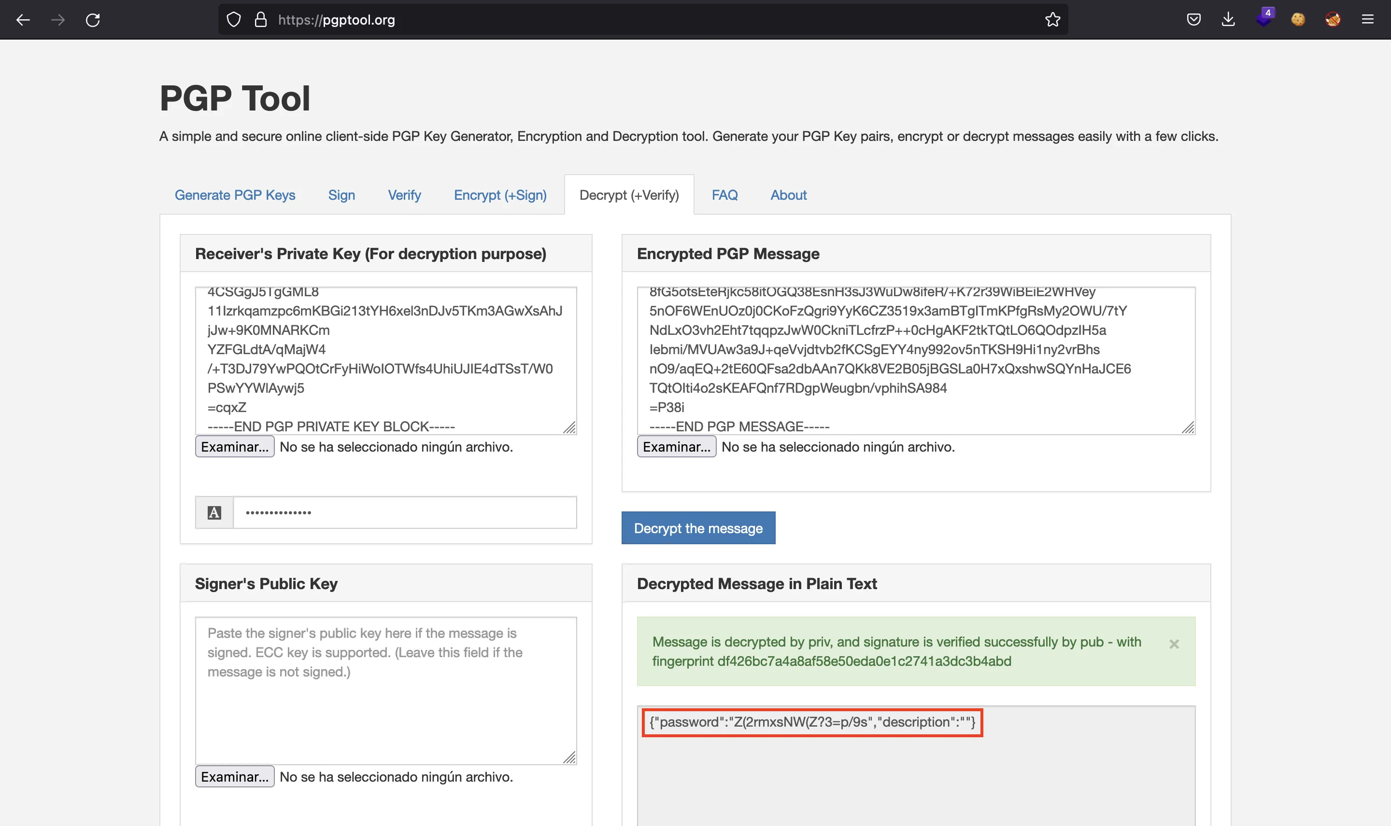Switch to the Verify tab
This screenshot has width=1391, height=826.
coord(404,195)
